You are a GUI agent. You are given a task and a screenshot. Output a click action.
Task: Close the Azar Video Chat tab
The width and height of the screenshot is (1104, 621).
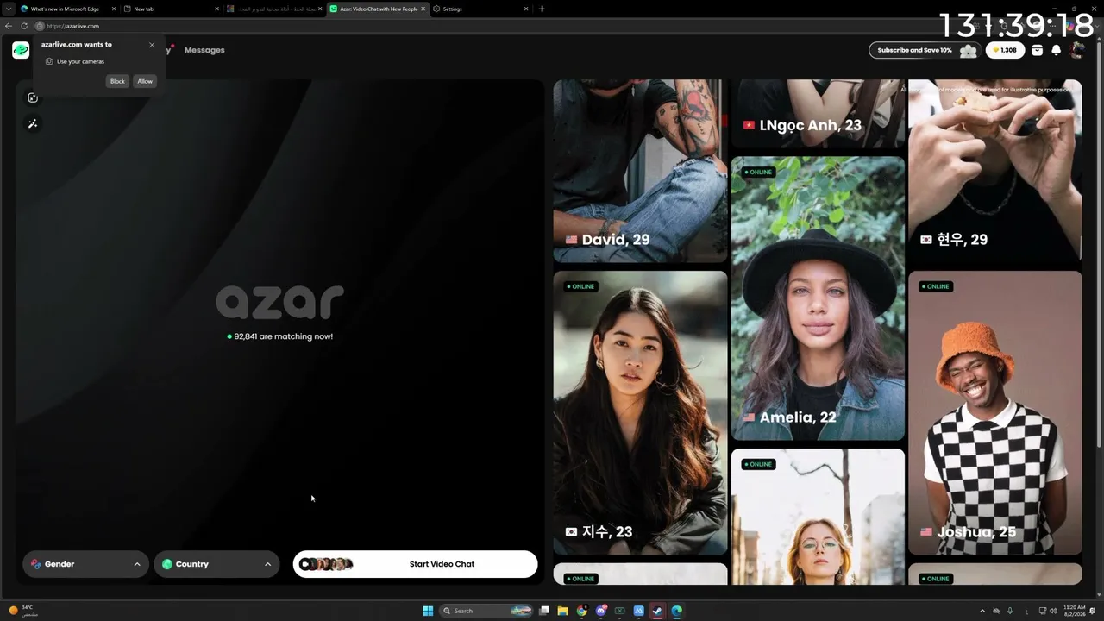coord(423,9)
